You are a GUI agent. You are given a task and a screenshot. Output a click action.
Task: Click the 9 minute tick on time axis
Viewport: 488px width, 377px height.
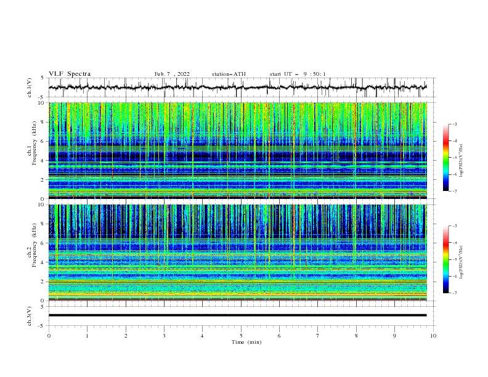(394, 336)
